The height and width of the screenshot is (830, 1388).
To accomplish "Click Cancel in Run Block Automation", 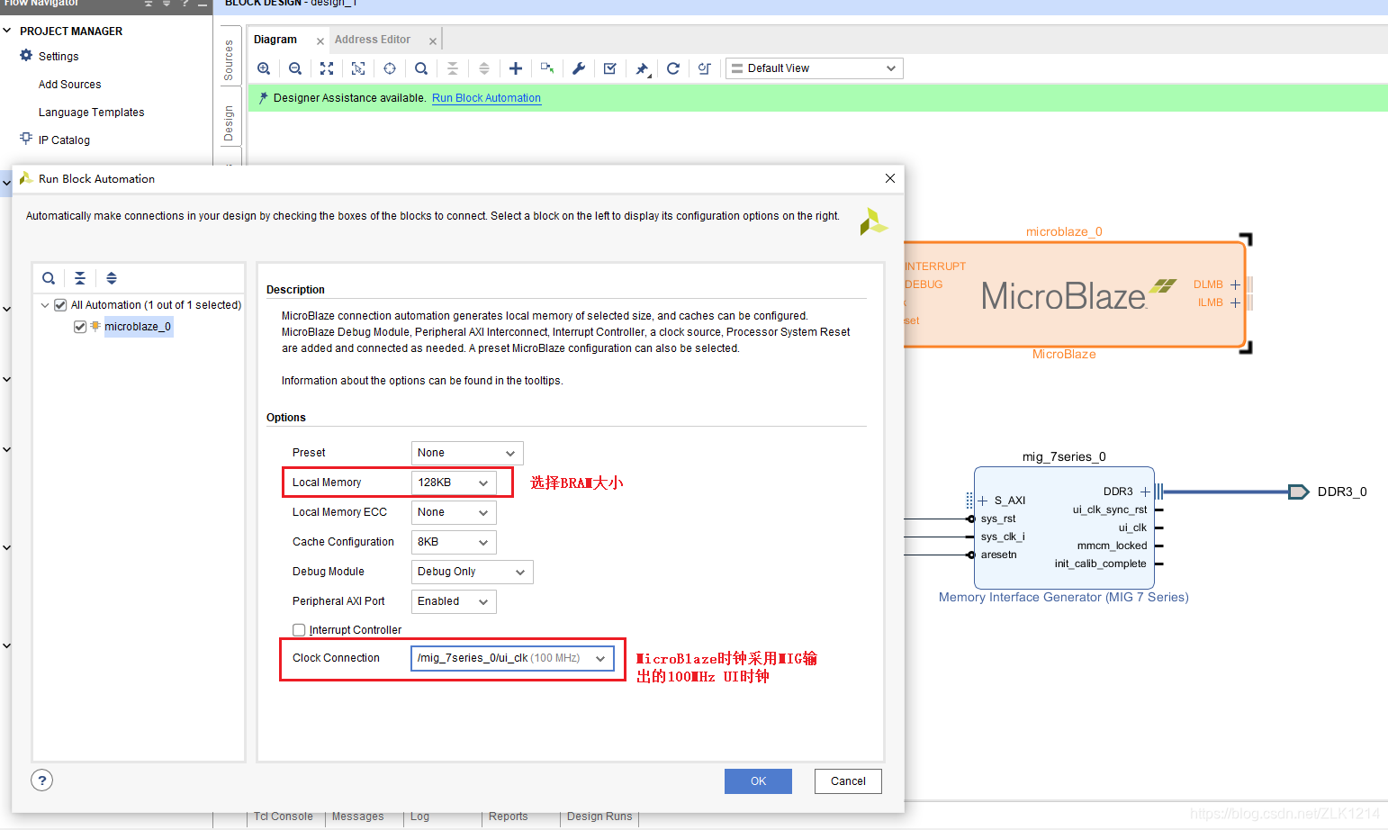I will click(x=848, y=781).
